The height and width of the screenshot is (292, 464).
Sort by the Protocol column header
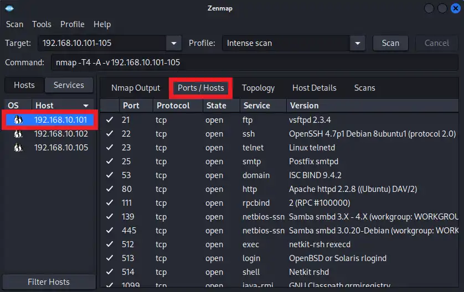click(178, 106)
